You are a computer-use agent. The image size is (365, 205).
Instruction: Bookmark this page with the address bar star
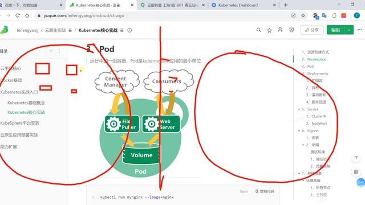coord(303,15)
